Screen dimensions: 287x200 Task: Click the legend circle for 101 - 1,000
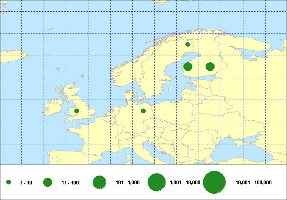click(100, 182)
